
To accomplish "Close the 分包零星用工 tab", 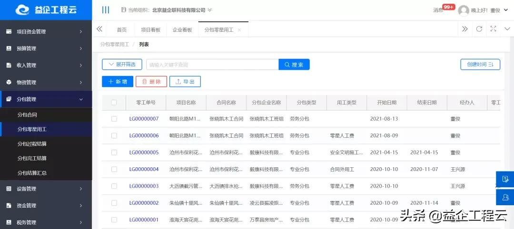I will click(239, 30).
